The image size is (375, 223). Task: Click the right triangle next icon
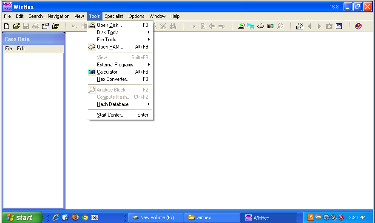click(319, 26)
